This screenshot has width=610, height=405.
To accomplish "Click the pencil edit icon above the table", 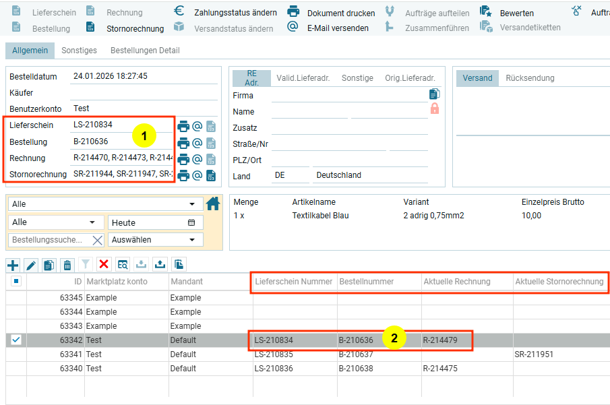I will (x=31, y=265).
